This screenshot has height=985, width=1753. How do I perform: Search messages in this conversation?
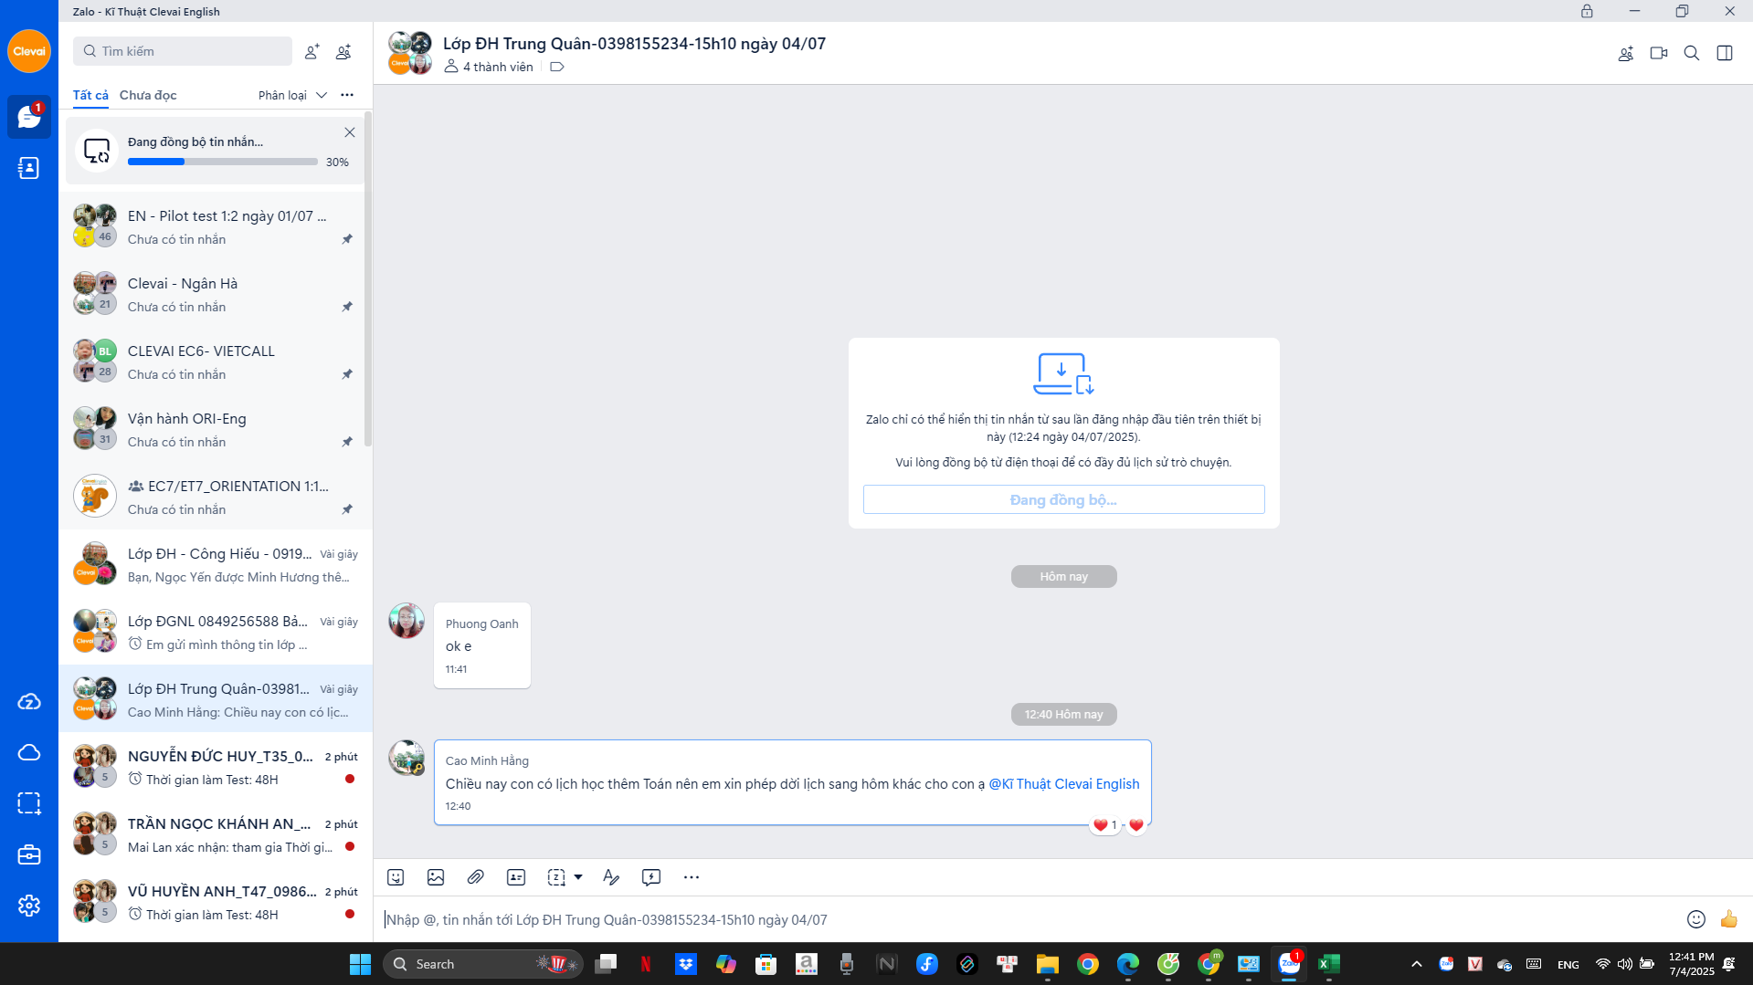coord(1692,54)
